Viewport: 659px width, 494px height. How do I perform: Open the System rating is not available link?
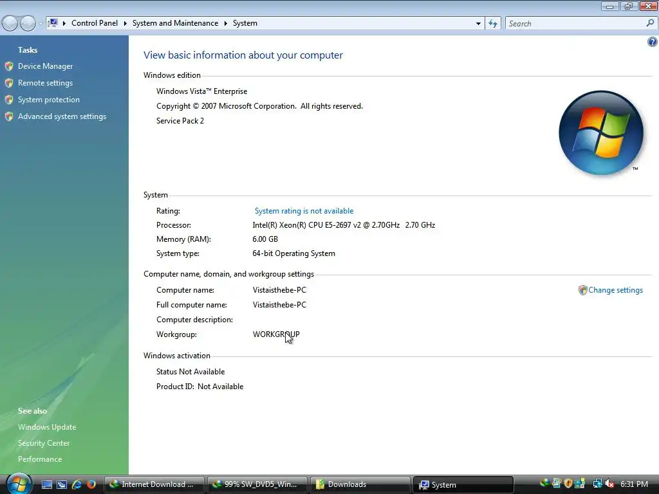click(304, 211)
